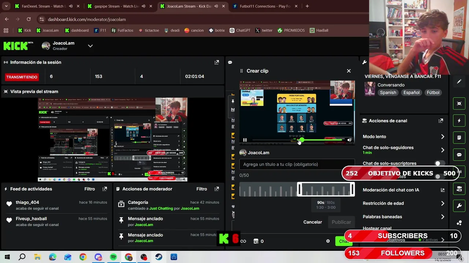Click thiago_404 in activity feed

(x=27, y=202)
